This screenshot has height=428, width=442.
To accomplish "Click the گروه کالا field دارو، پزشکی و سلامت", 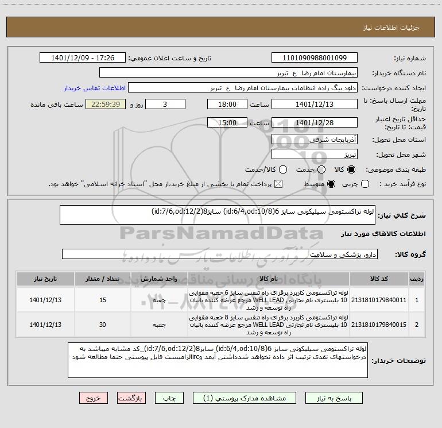I will coord(220,254).
